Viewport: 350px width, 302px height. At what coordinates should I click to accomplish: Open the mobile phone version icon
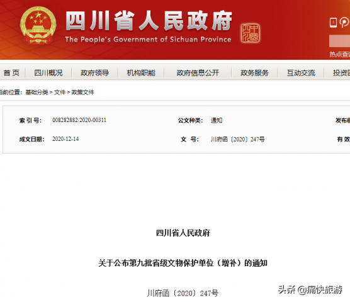click(x=333, y=23)
